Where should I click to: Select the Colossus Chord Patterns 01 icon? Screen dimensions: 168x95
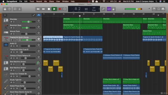pyautogui.click(x=6, y=57)
